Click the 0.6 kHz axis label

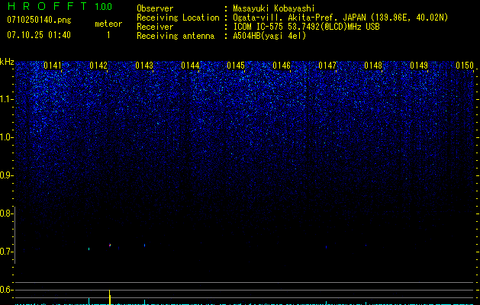point(6,290)
